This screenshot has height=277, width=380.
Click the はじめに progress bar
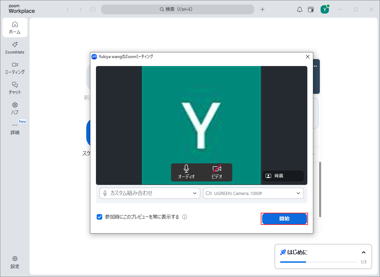(x=318, y=262)
